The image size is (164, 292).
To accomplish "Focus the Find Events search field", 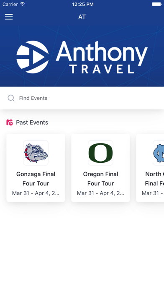I will [x=82, y=98].
